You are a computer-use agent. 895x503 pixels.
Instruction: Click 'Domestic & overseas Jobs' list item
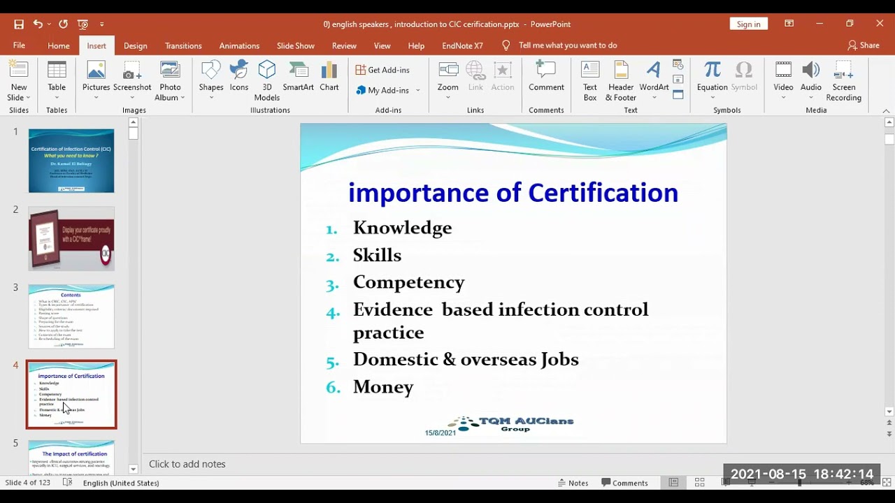[x=466, y=359]
